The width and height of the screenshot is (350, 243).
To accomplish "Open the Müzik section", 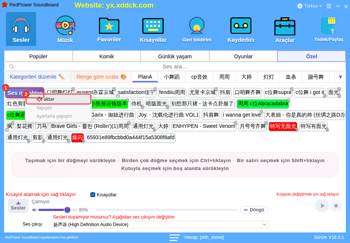I will click(65, 29).
